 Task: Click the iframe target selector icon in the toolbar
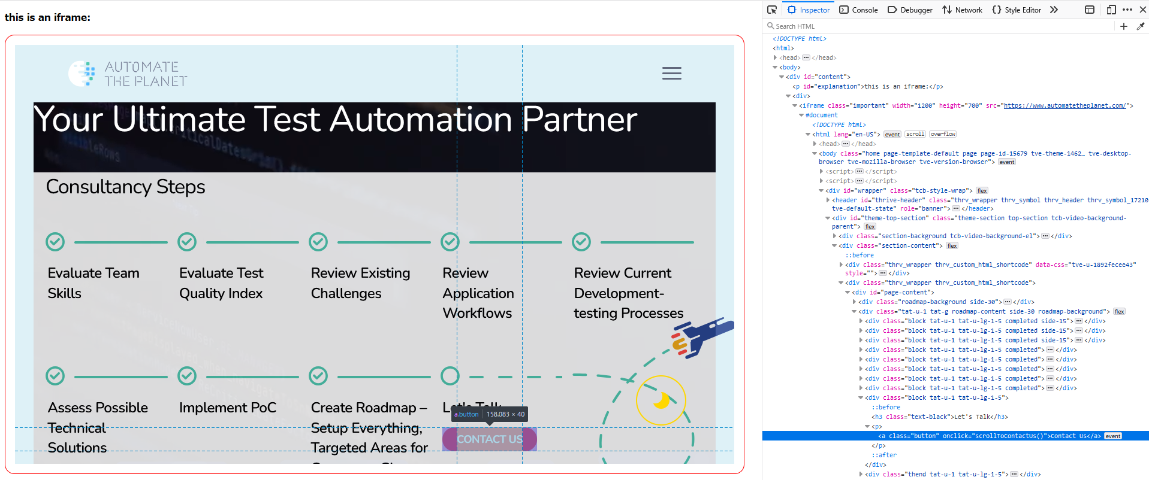tap(1090, 10)
